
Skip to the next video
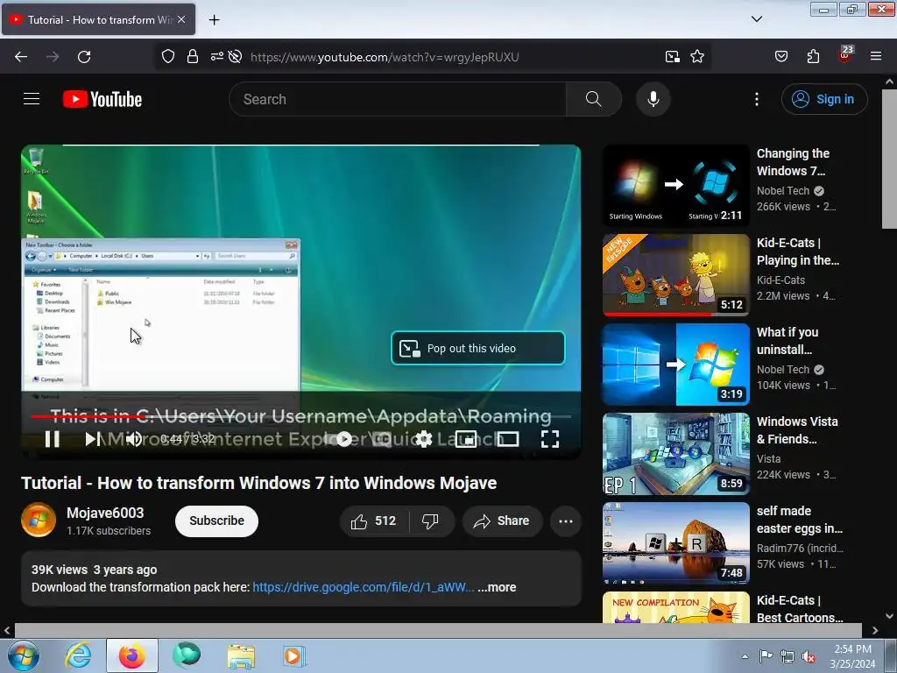tap(93, 439)
